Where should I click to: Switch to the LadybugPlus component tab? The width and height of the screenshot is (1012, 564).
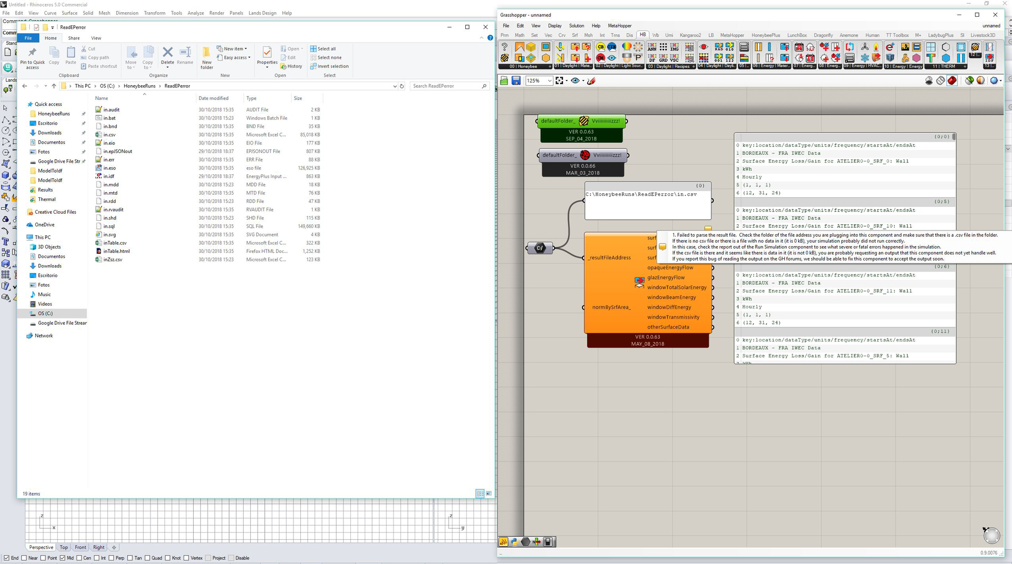click(x=940, y=35)
